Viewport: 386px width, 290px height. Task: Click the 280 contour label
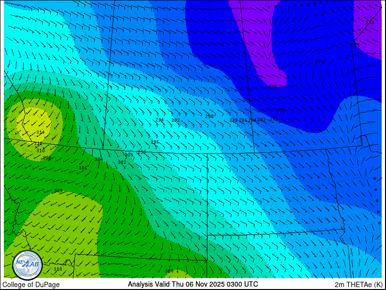pos(274,118)
